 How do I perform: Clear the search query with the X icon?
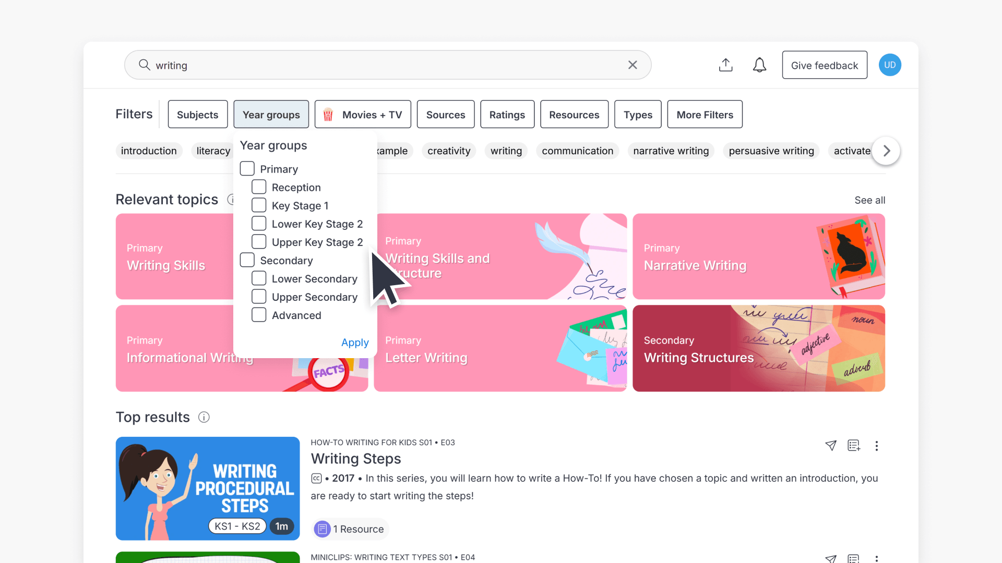[632, 65]
